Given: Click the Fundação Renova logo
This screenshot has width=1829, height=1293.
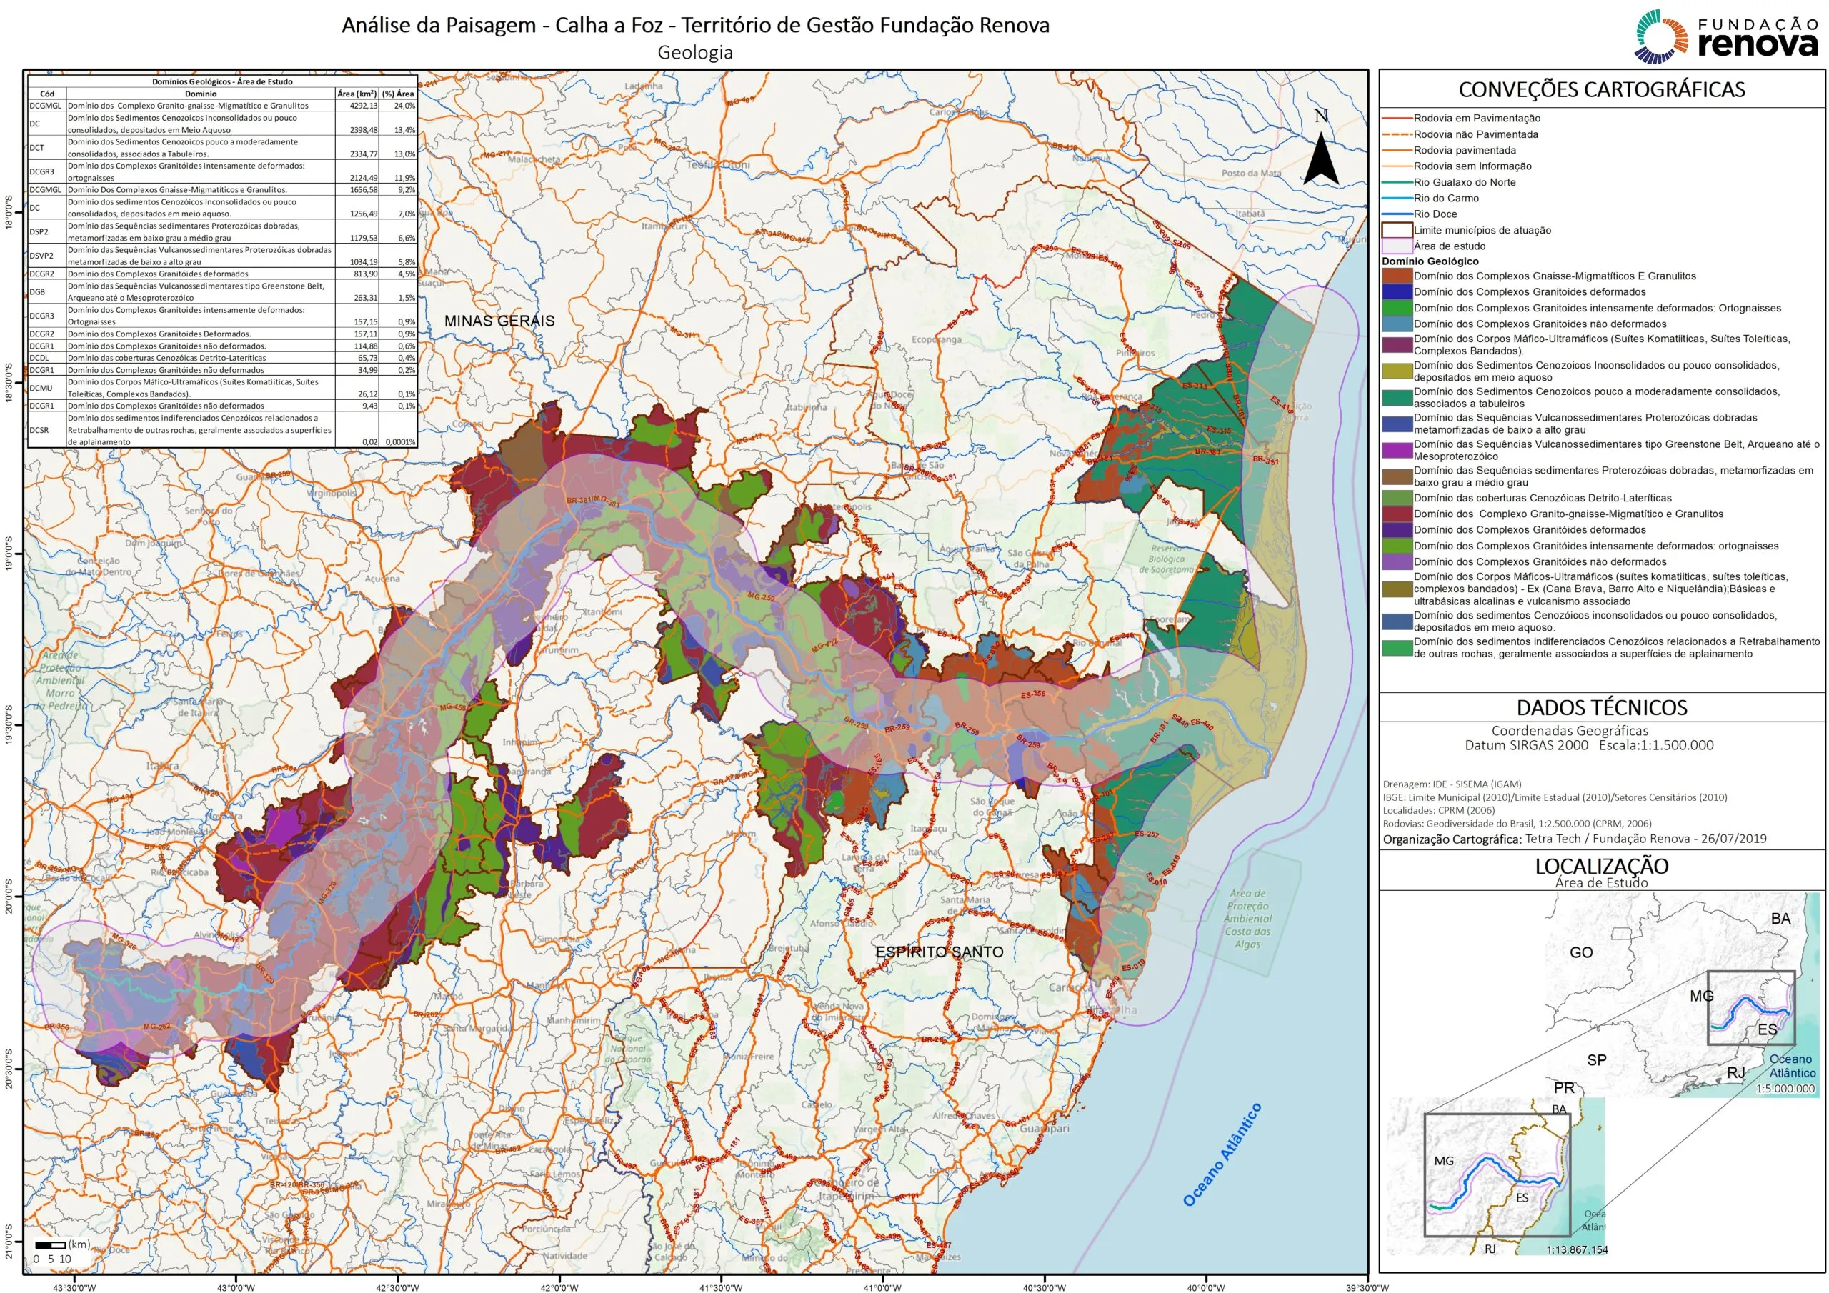Looking at the screenshot, I should coord(1725,36).
